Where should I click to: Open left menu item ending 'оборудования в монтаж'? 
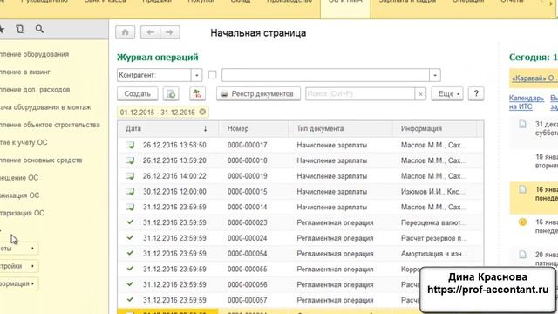pos(45,107)
